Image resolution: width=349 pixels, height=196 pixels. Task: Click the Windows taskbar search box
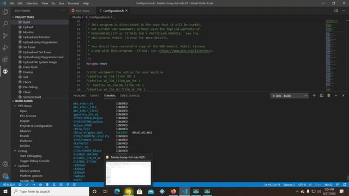click(50, 192)
